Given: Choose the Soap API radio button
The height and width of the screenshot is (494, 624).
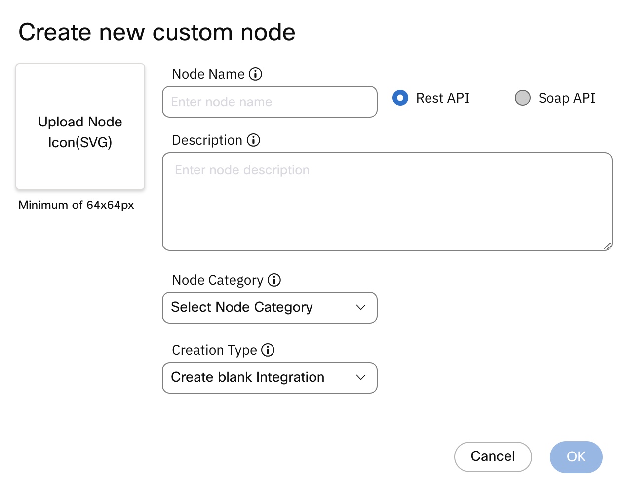Looking at the screenshot, I should point(522,98).
